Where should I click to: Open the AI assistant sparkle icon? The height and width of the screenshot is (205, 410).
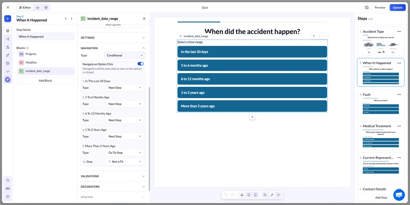pos(8,80)
